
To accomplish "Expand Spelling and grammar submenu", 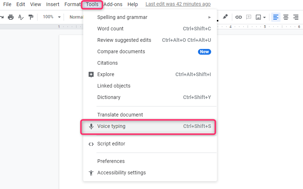I will tap(150, 17).
